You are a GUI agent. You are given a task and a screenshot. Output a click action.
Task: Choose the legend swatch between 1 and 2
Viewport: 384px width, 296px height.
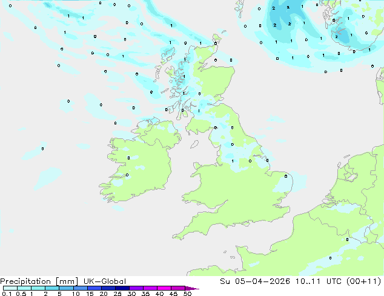point(38,288)
